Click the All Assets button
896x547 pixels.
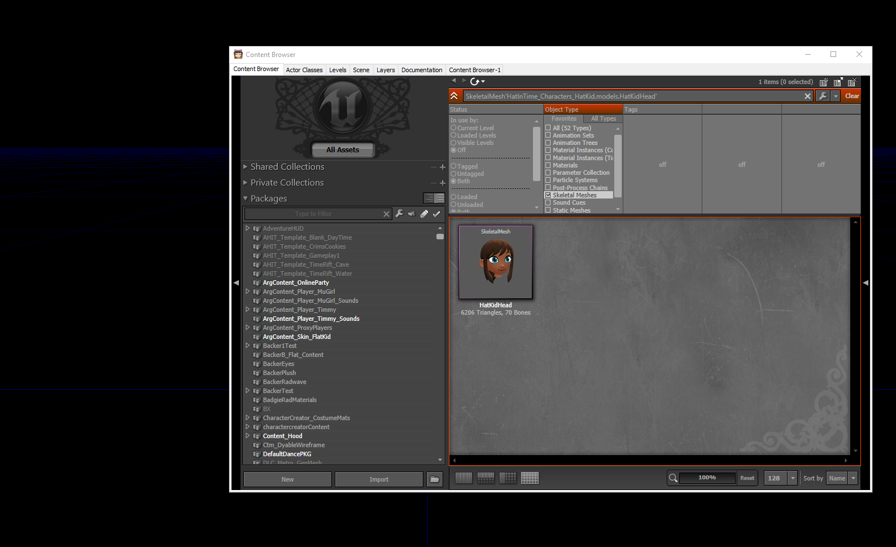(343, 150)
